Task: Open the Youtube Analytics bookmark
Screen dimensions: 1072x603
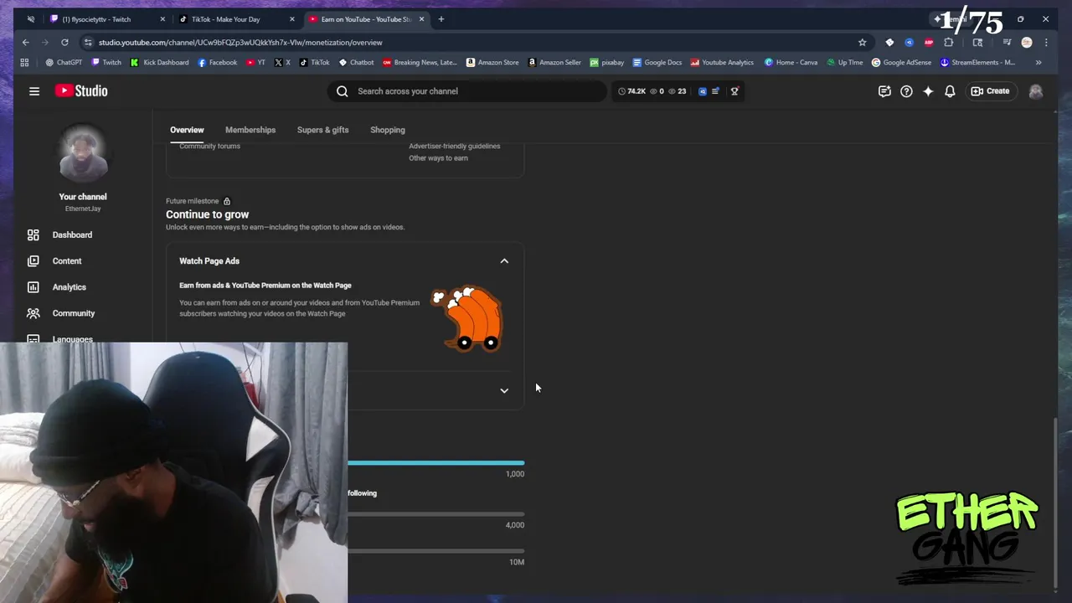Action: 722,62
